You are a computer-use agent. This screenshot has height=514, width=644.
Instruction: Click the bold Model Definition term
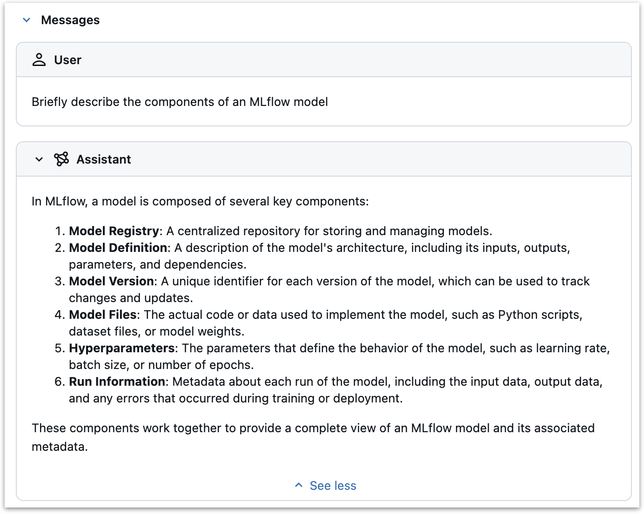(x=118, y=248)
